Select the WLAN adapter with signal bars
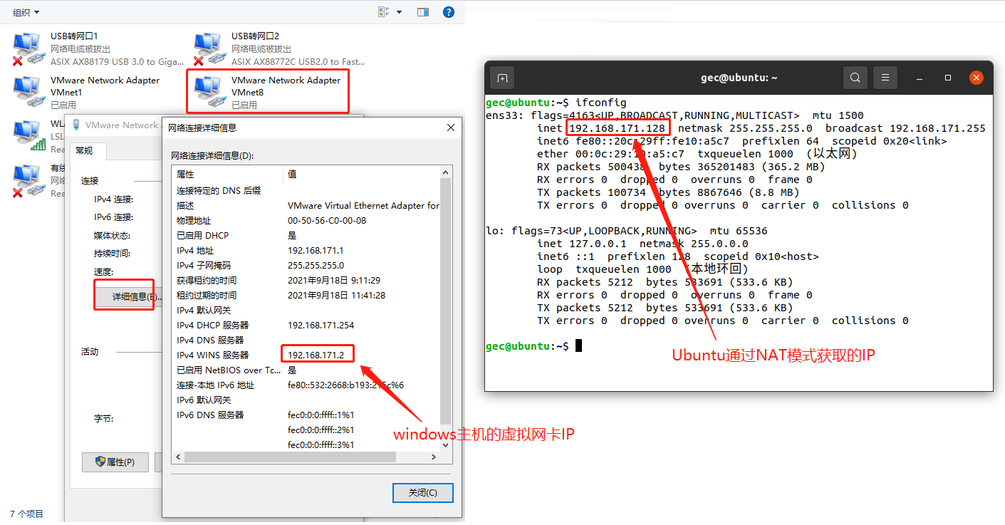 (27, 133)
